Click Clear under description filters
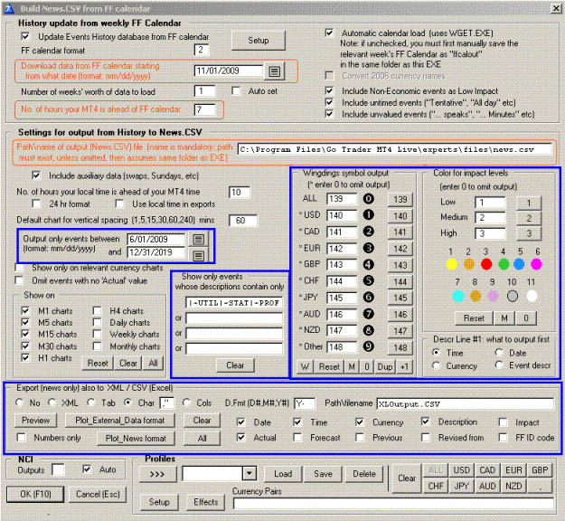Image resolution: width=565 pixels, height=521 pixels. pos(235,365)
